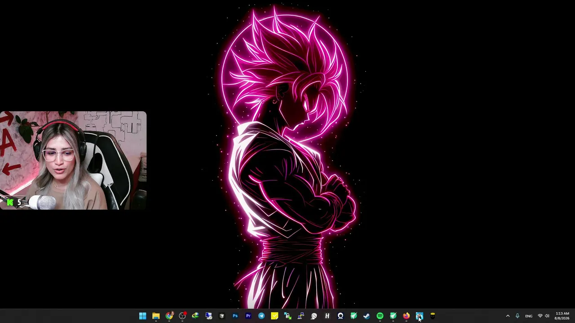Open the volume control in tray

pos(547,316)
